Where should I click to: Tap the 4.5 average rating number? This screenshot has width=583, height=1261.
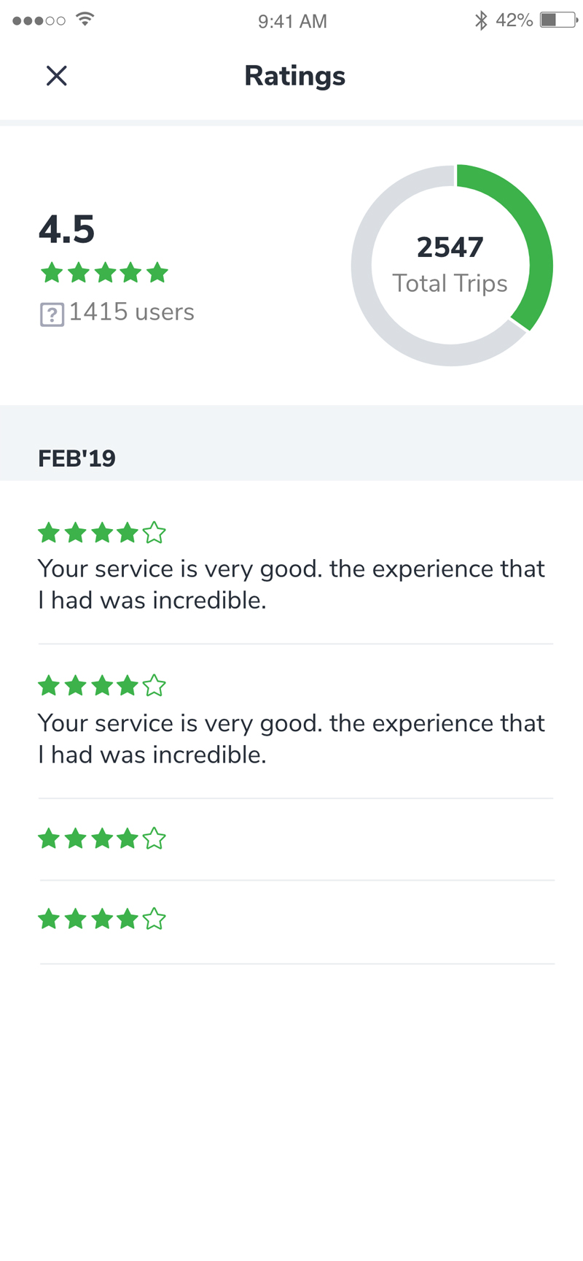pos(66,229)
